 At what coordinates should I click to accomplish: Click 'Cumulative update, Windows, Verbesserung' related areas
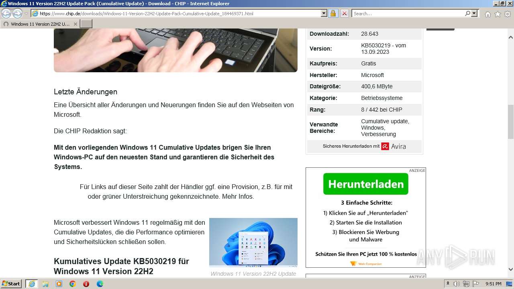pyautogui.click(x=385, y=128)
